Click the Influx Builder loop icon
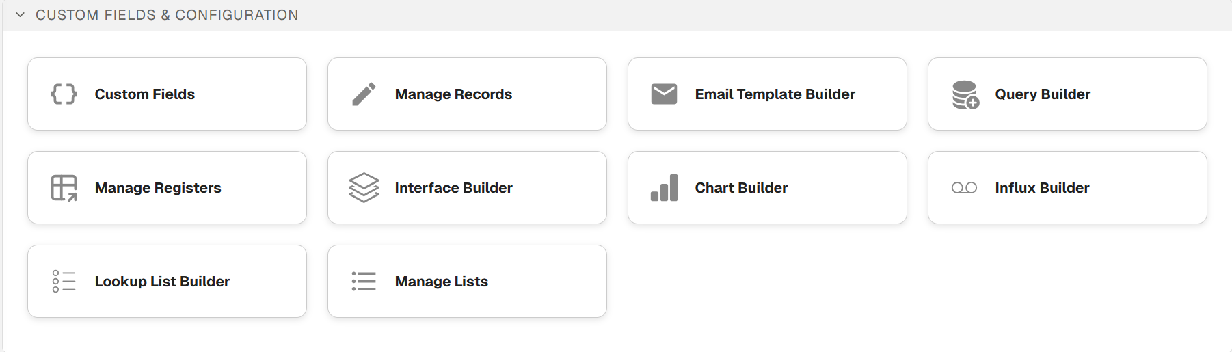The image size is (1232, 352). [964, 188]
